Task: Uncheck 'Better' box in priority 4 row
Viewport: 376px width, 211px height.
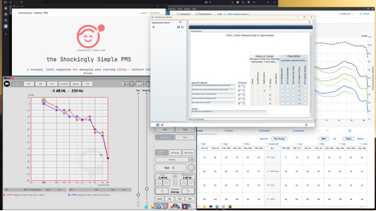Action: point(270,86)
